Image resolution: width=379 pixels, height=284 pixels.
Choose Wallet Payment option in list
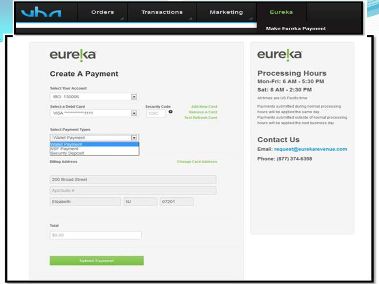pyautogui.click(x=94, y=144)
